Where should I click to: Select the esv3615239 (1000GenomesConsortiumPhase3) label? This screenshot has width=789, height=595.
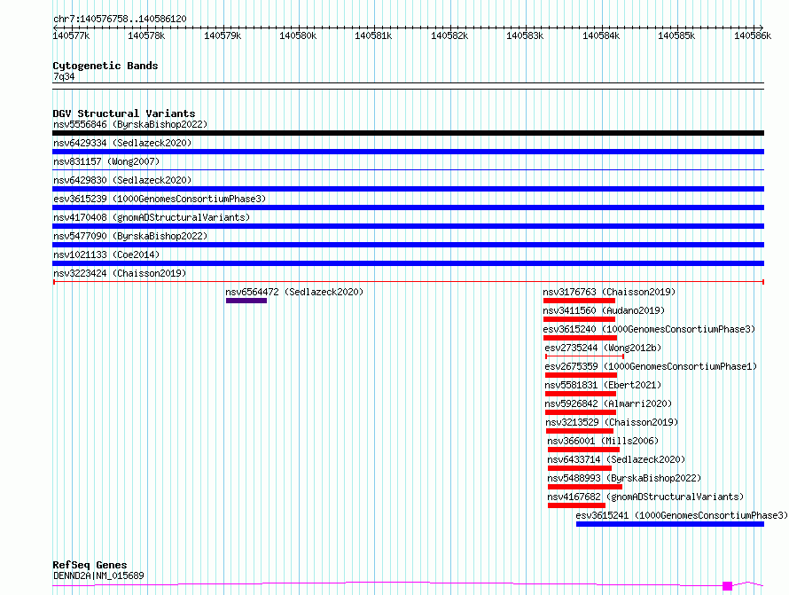tap(160, 199)
